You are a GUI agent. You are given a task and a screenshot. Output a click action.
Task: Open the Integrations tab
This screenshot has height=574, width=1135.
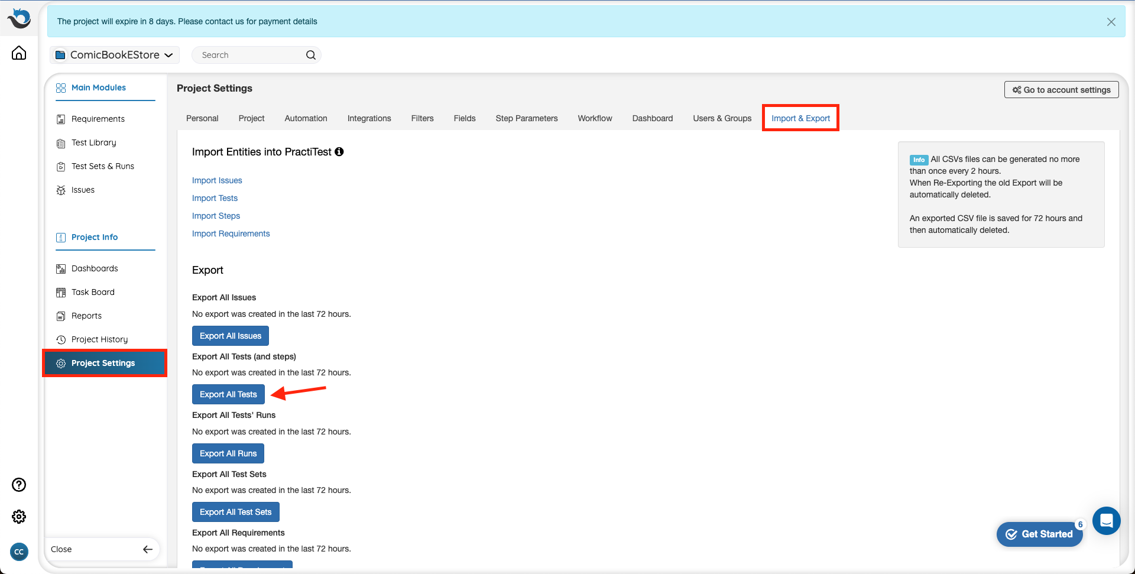(x=369, y=118)
